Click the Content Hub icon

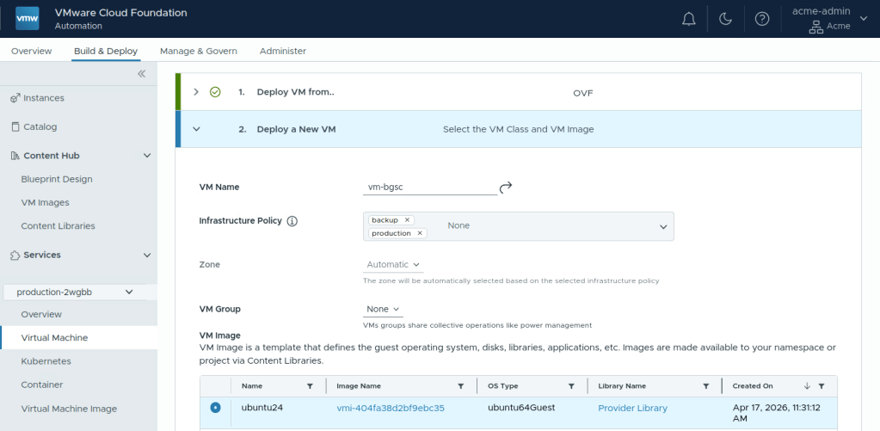pos(15,156)
